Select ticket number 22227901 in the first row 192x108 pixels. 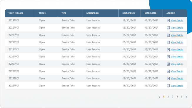point(14,21)
